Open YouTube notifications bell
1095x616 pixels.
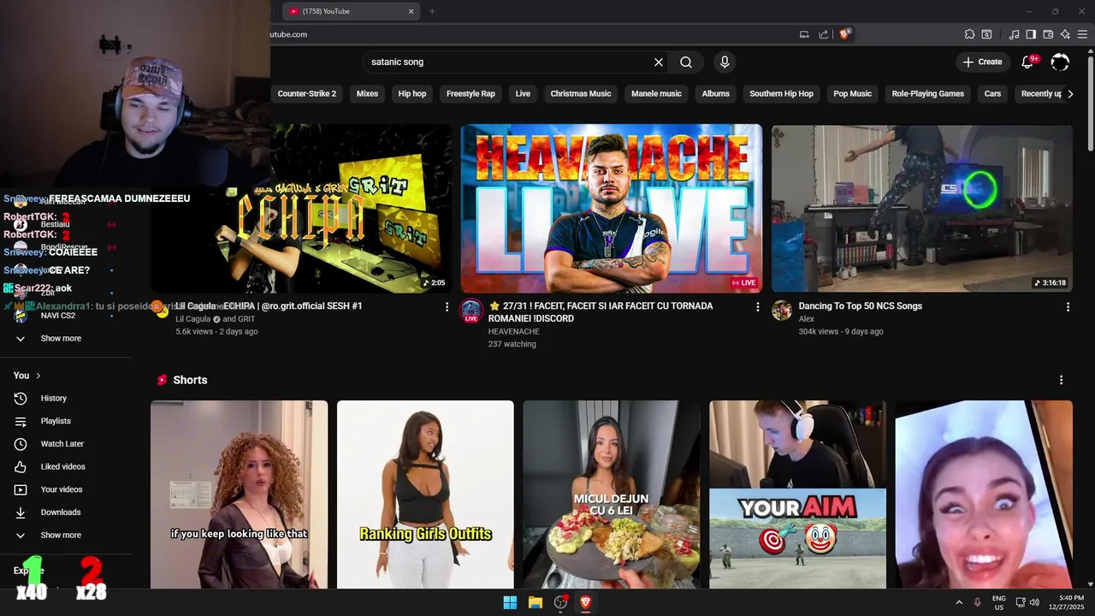(x=1028, y=62)
